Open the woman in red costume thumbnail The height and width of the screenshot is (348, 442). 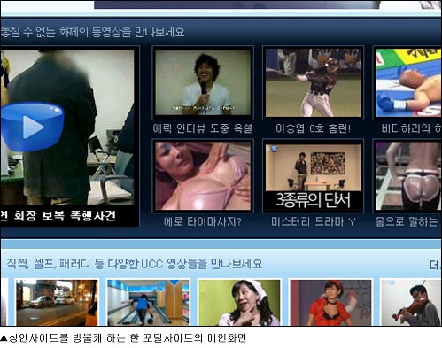point(330,303)
